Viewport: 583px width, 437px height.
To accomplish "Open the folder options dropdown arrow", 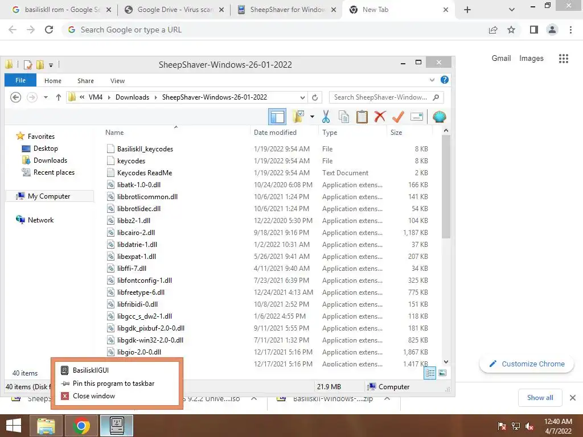I will (x=313, y=117).
